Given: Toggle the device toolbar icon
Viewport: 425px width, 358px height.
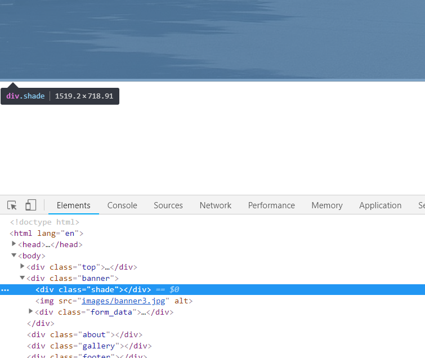Looking at the screenshot, I should (x=30, y=205).
